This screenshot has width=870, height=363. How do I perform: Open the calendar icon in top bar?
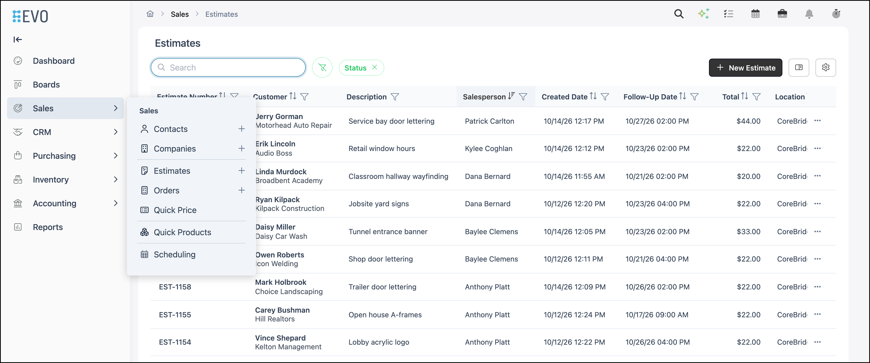tap(755, 14)
